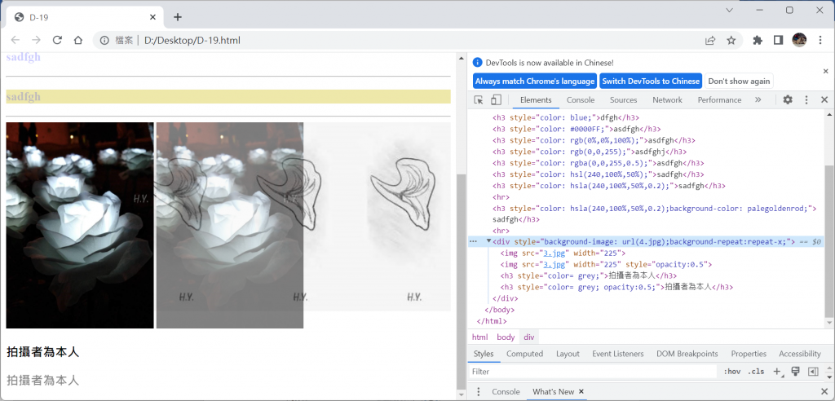This screenshot has width=835, height=401.
Task: Collapse the background-image div node
Action: click(489, 241)
